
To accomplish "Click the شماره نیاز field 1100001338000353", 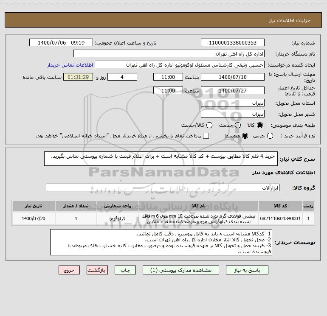I will (x=233, y=42).
